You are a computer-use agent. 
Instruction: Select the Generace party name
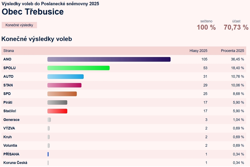pyautogui.click(x=11, y=120)
